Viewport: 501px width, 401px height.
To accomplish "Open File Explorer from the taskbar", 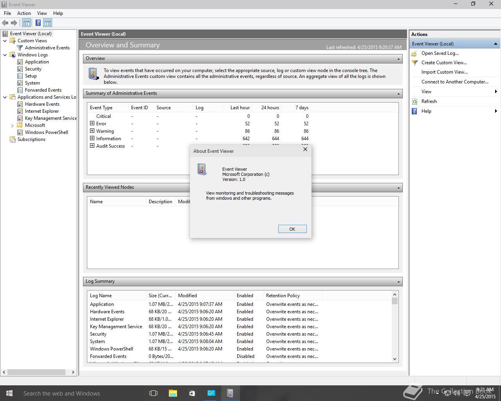I will [173, 393].
